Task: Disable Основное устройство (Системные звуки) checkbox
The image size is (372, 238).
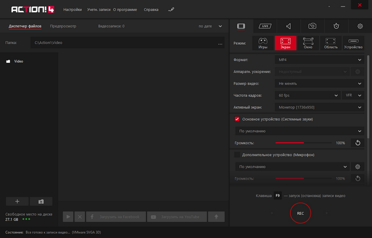Action: pyautogui.click(x=237, y=119)
